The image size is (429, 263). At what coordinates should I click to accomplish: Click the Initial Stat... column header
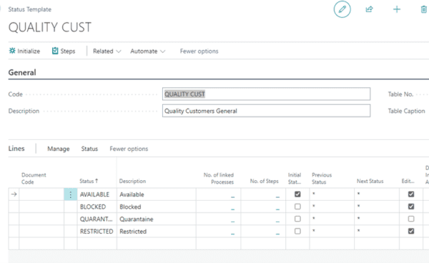pos(295,178)
